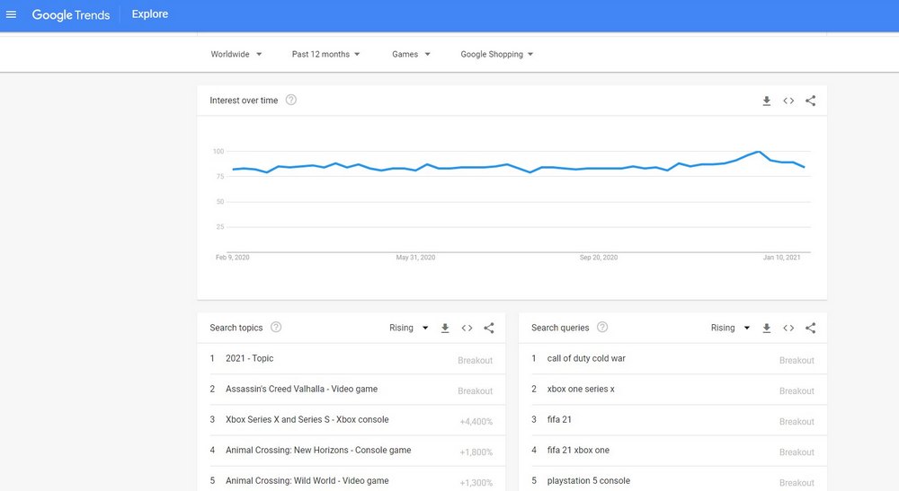Download Search topics data

445,328
